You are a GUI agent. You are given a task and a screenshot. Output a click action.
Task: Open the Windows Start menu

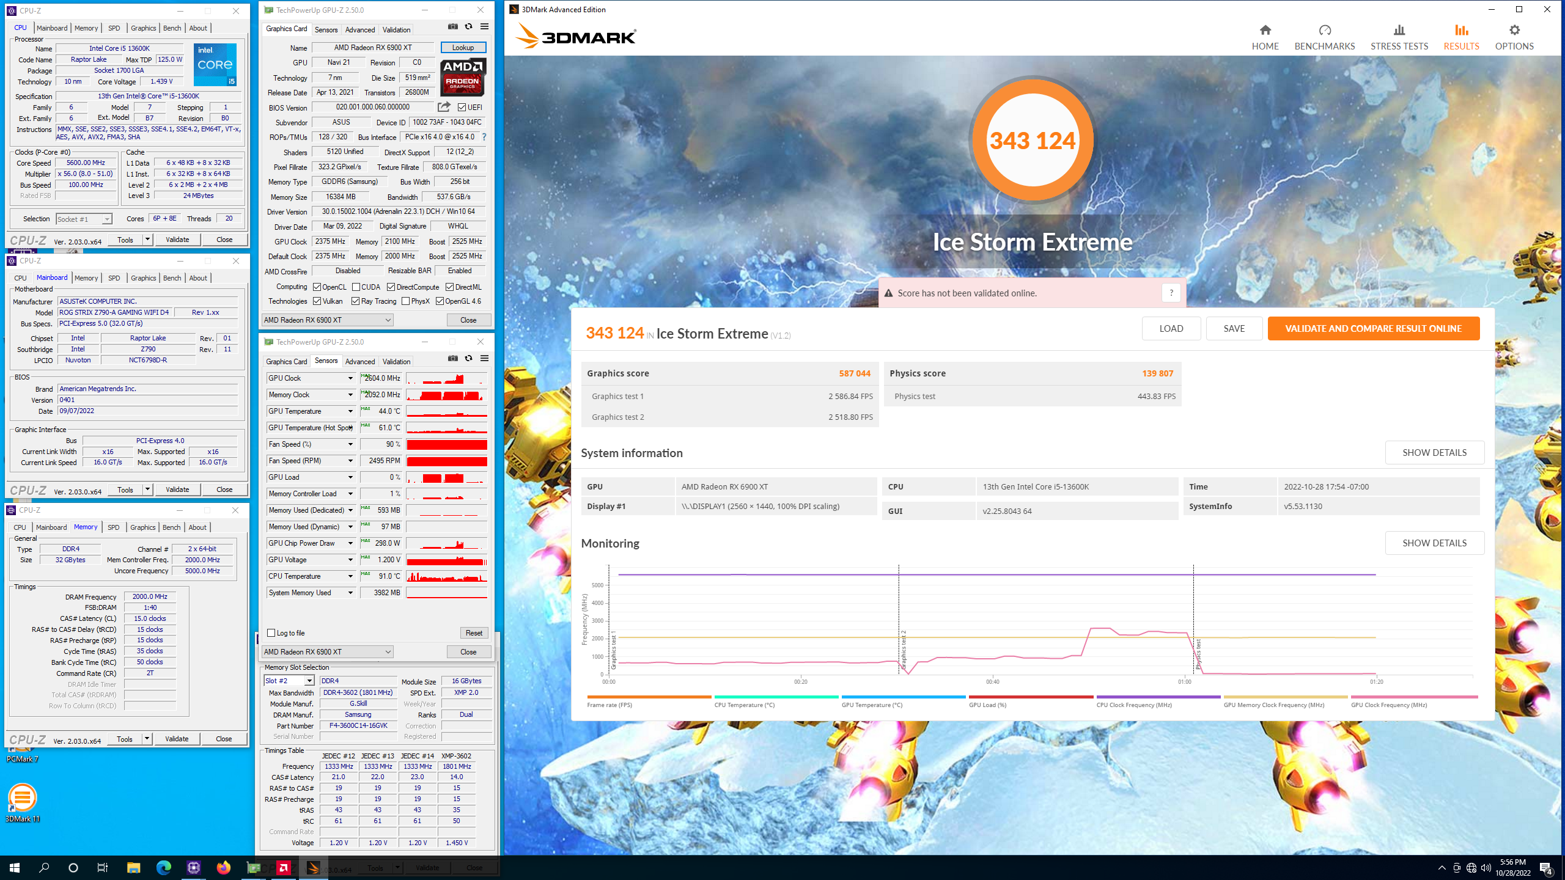click(15, 868)
